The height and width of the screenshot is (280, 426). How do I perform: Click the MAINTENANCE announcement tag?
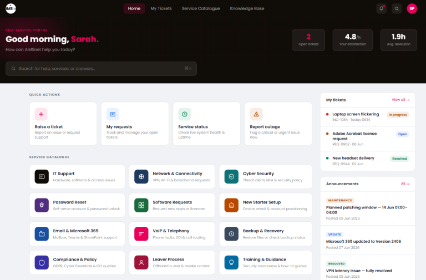(x=340, y=200)
